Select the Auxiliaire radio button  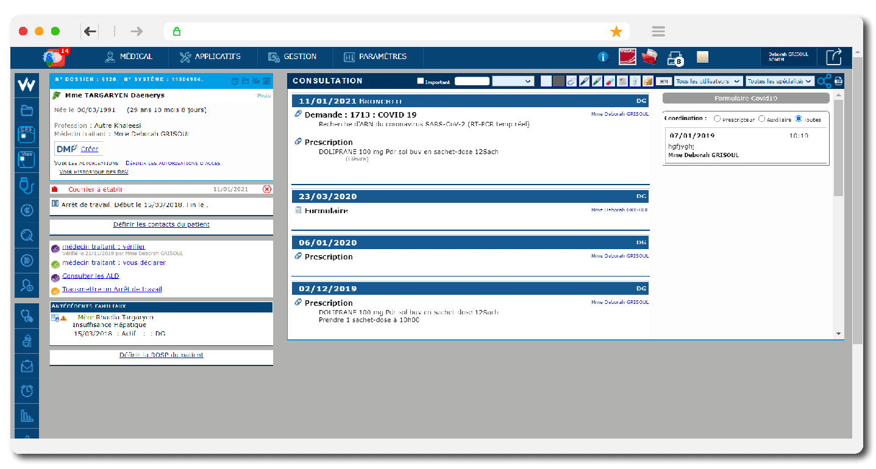point(761,119)
